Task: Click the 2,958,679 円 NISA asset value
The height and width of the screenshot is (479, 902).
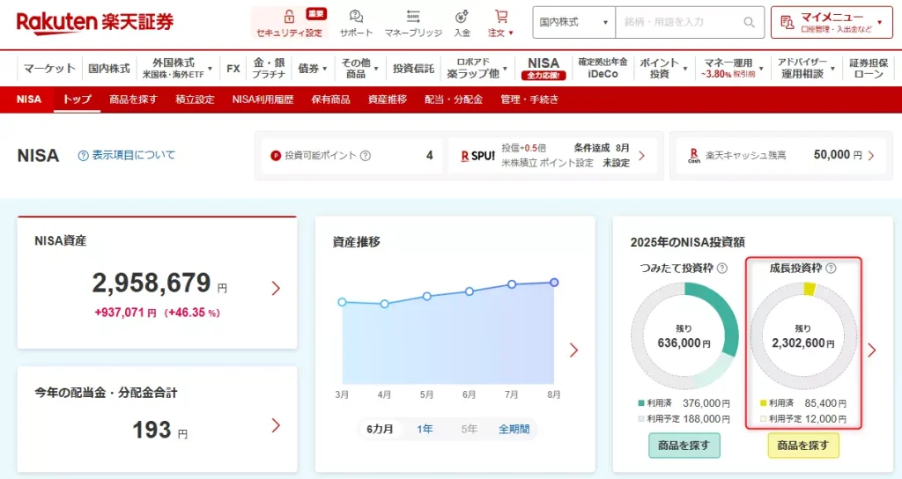Action: click(159, 284)
